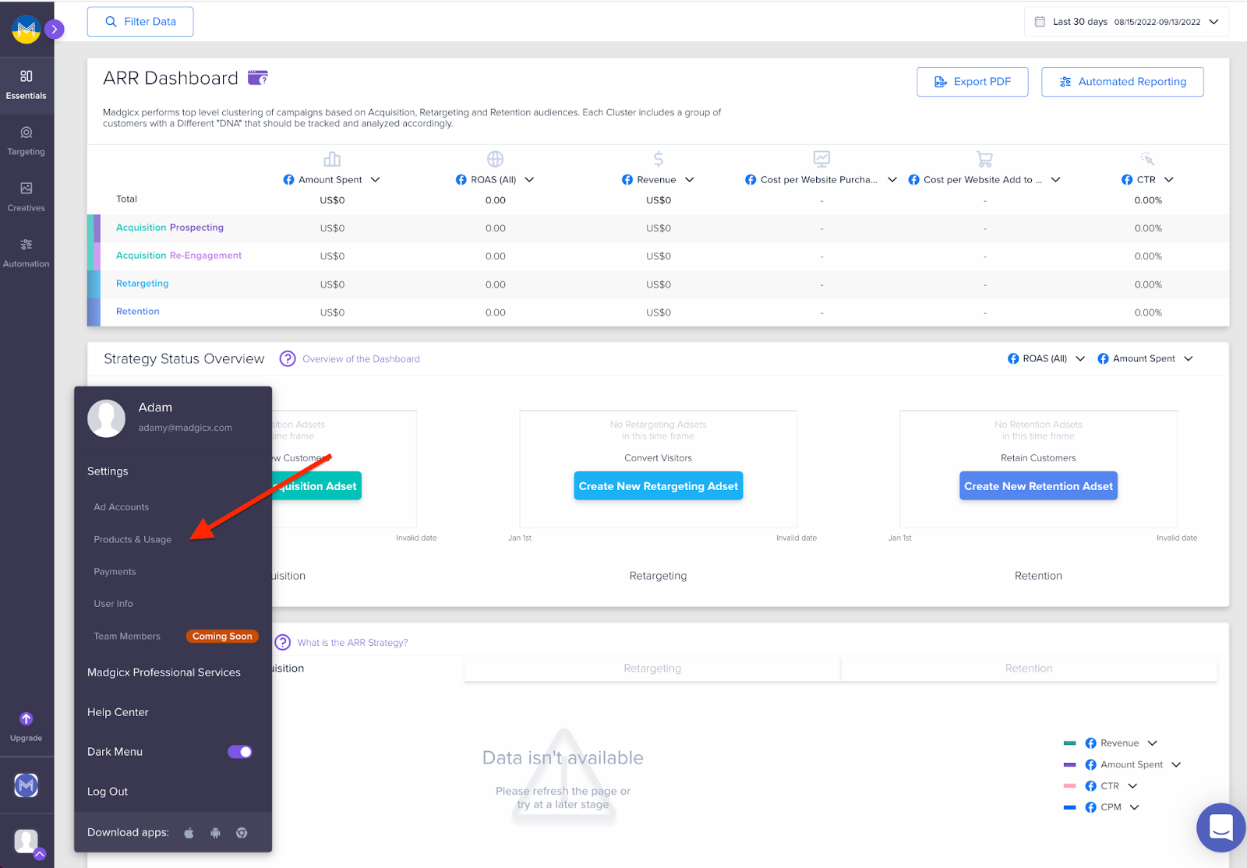
Task: Open Retention cluster row link
Action: (138, 312)
